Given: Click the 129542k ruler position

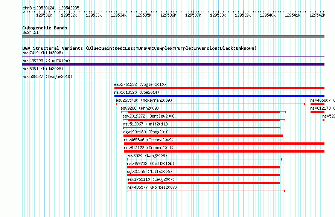Looking at the screenshot, I should point(317,15).
